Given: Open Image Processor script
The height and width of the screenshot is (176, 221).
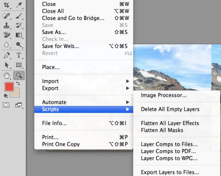Looking at the screenshot, I should pos(164,95).
